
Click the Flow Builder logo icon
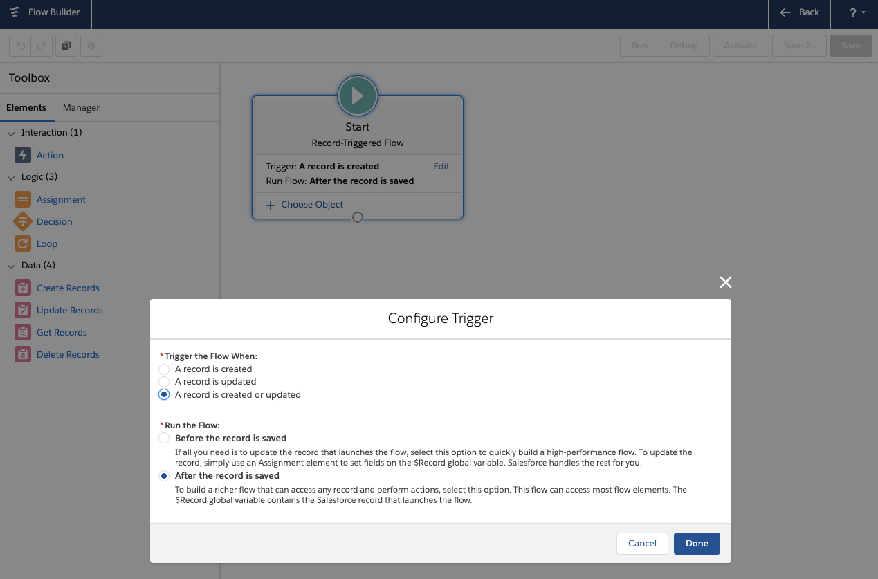[15, 12]
